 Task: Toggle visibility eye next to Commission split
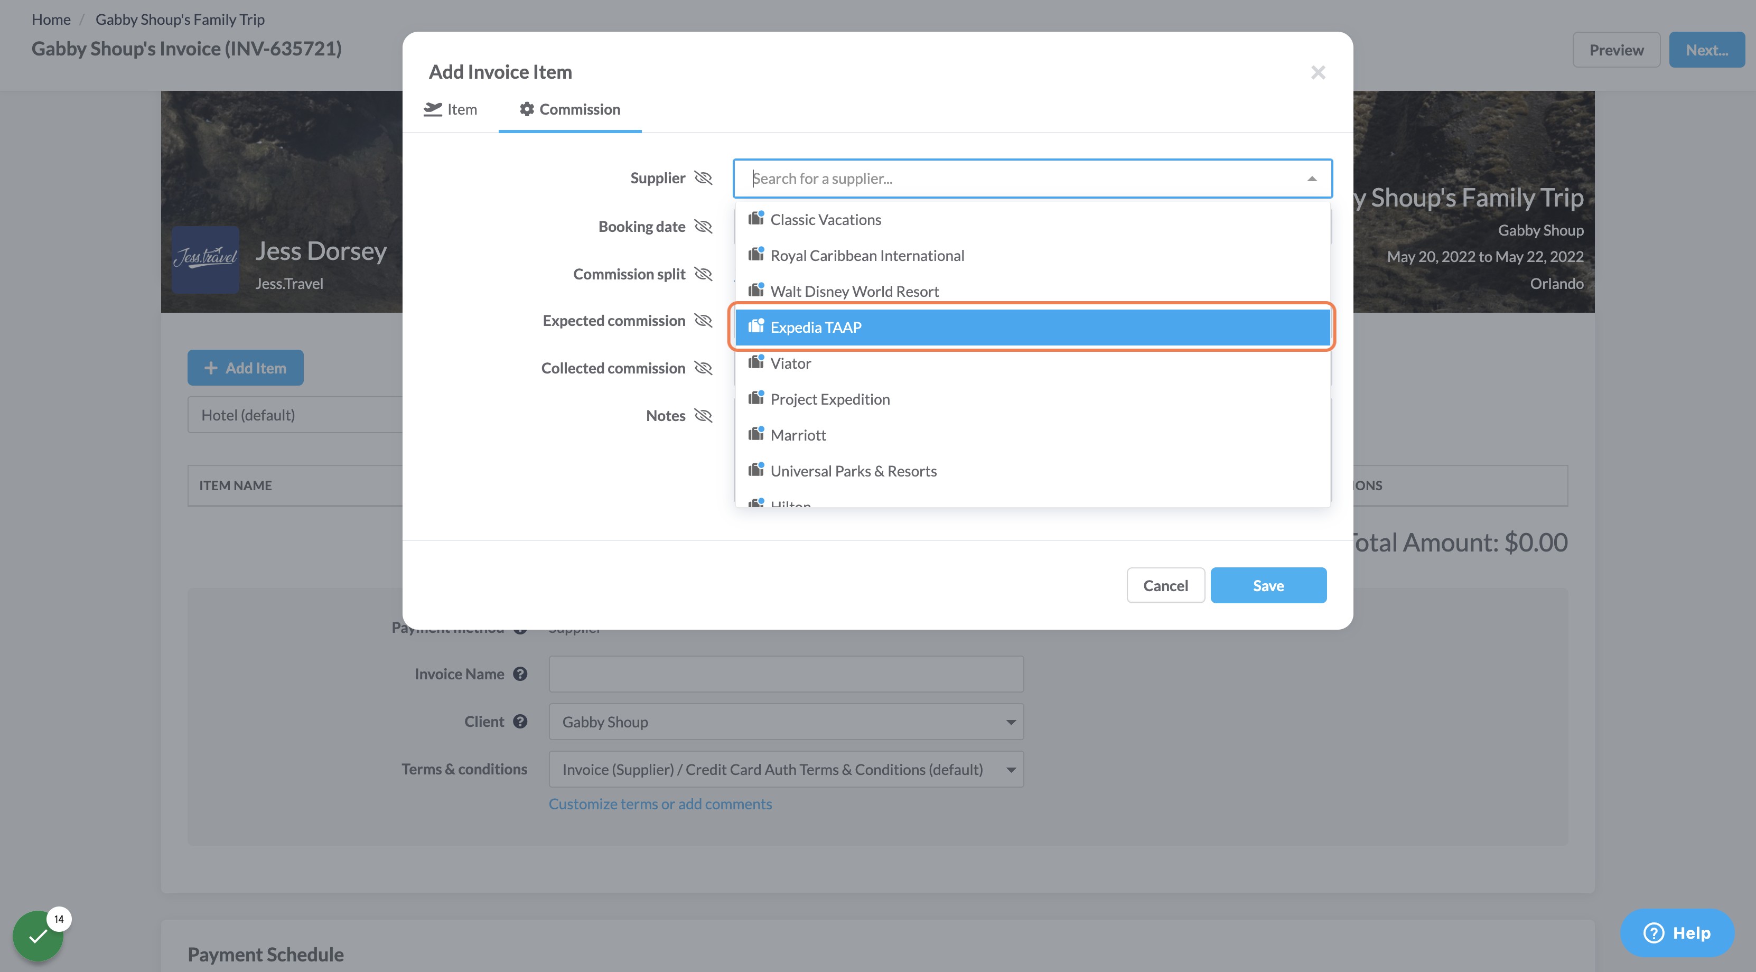point(703,274)
